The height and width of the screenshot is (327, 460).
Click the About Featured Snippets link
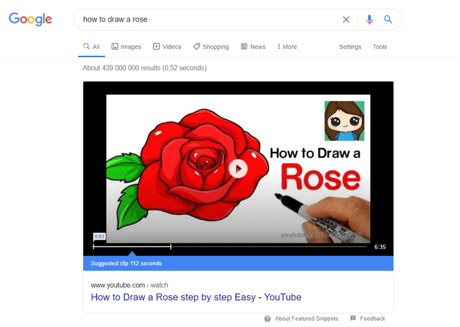(x=306, y=318)
